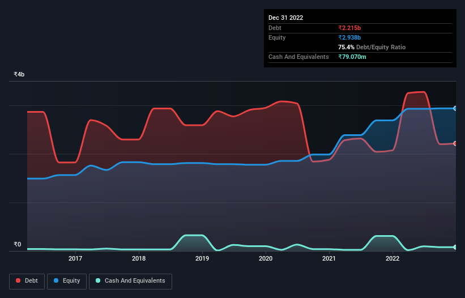Click the Debt row label in tooltip
465x298 pixels.
[275, 28]
